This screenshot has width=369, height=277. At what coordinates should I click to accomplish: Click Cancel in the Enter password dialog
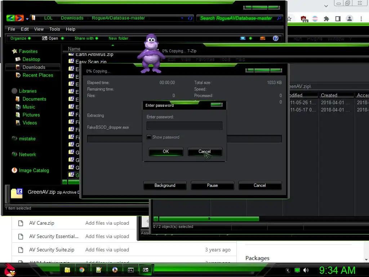(205, 151)
